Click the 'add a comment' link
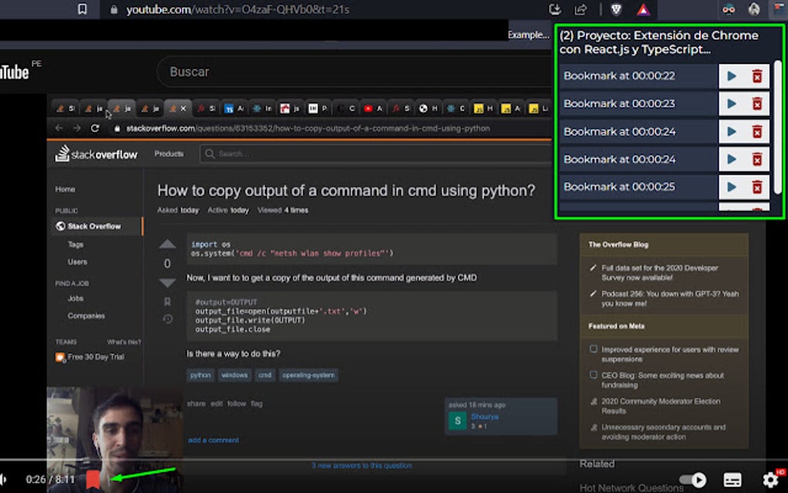This screenshot has height=493, width=788. click(213, 440)
